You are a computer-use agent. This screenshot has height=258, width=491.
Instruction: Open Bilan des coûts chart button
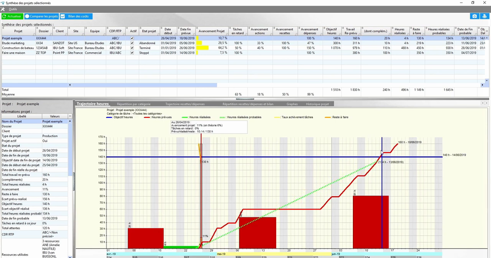[76, 16]
